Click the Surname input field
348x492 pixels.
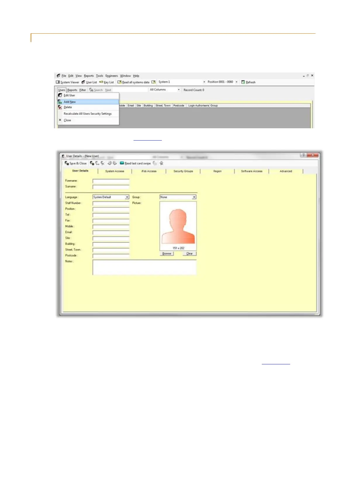111,187
